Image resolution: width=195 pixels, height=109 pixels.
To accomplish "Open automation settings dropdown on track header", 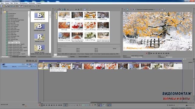I will [x=32, y=64].
